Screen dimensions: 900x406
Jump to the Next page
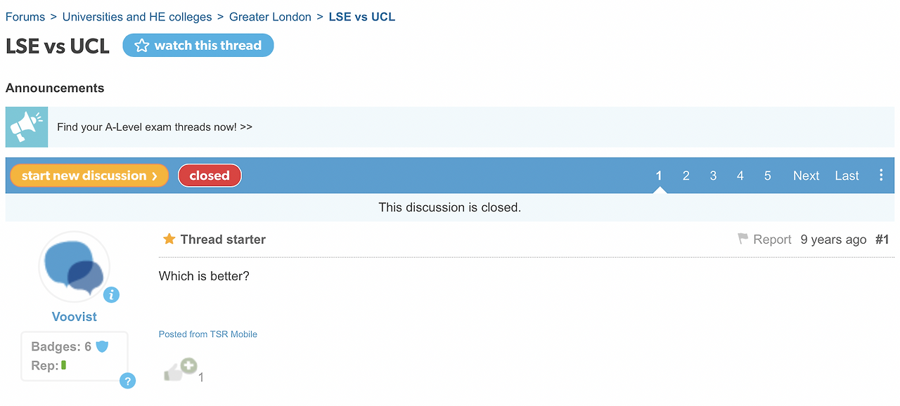pos(806,176)
